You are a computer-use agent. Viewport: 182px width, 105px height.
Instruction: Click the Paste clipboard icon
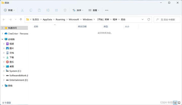pyautogui.click(x=39, y=10)
